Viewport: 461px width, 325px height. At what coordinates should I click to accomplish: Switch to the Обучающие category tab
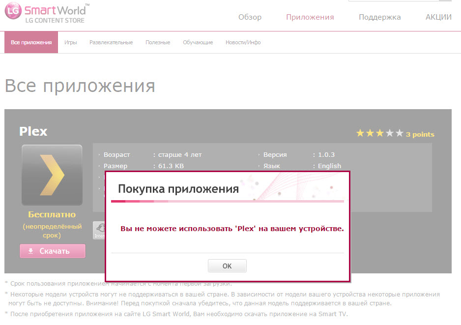tap(198, 42)
